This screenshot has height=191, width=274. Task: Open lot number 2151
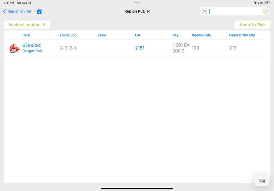pyautogui.click(x=139, y=48)
